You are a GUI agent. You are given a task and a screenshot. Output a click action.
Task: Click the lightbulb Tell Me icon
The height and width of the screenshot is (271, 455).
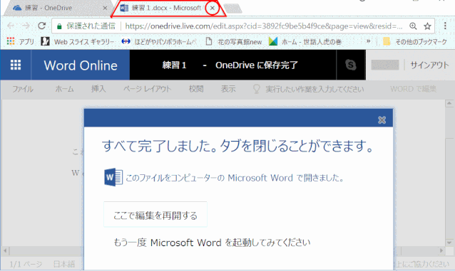click(257, 89)
